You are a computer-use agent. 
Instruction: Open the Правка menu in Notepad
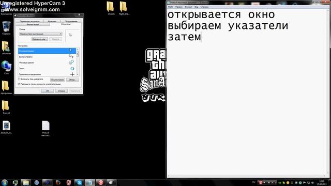pyautogui.click(x=179, y=7)
